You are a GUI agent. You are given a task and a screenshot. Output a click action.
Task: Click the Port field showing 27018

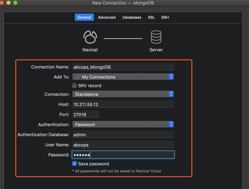pyautogui.click(x=86, y=114)
